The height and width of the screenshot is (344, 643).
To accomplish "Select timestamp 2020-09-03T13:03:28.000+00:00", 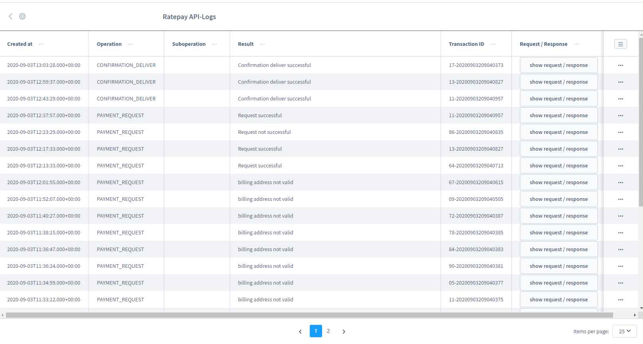I will click(x=44, y=65).
